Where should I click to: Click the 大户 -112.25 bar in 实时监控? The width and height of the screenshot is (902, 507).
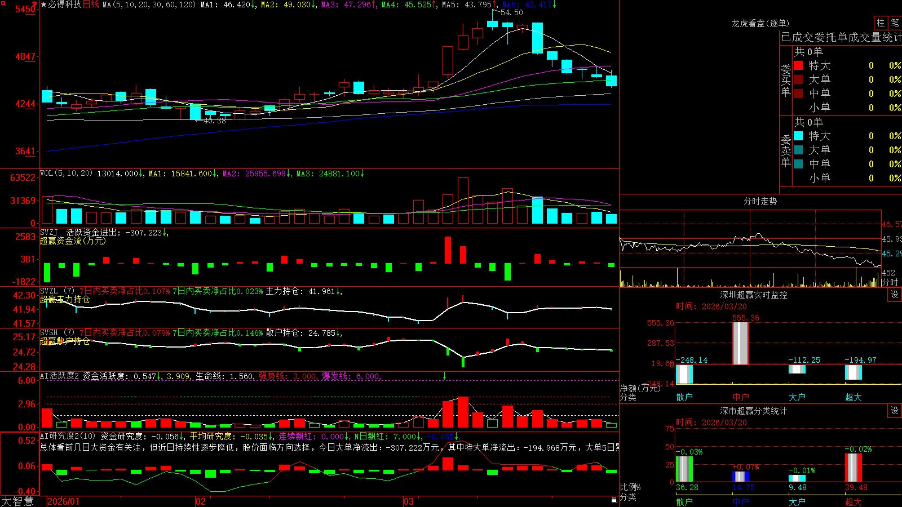coord(797,369)
